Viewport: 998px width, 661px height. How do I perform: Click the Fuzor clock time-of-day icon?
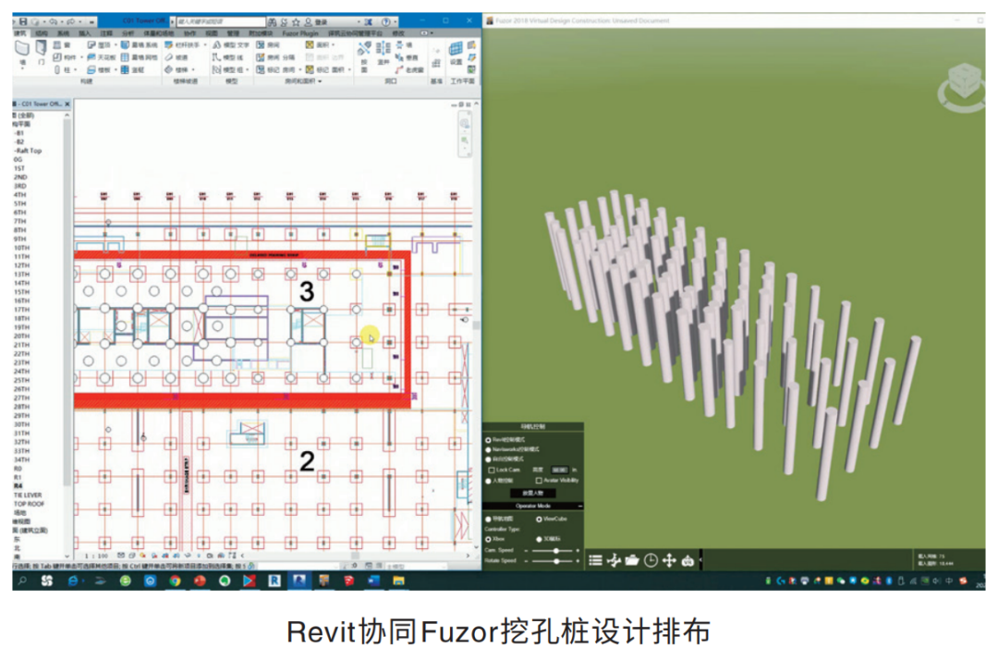[651, 560]
